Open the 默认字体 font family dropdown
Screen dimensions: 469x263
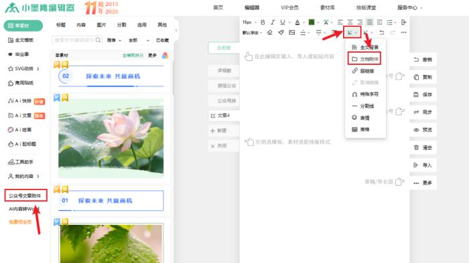252,33
